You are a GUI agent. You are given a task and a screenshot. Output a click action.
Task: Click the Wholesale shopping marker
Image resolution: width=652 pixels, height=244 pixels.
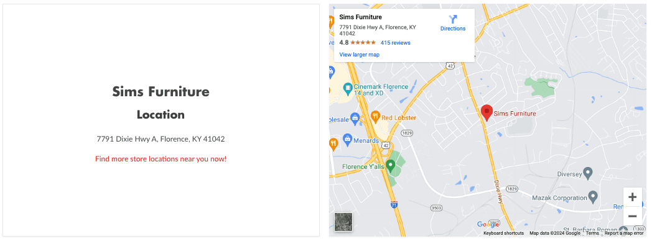355,119
